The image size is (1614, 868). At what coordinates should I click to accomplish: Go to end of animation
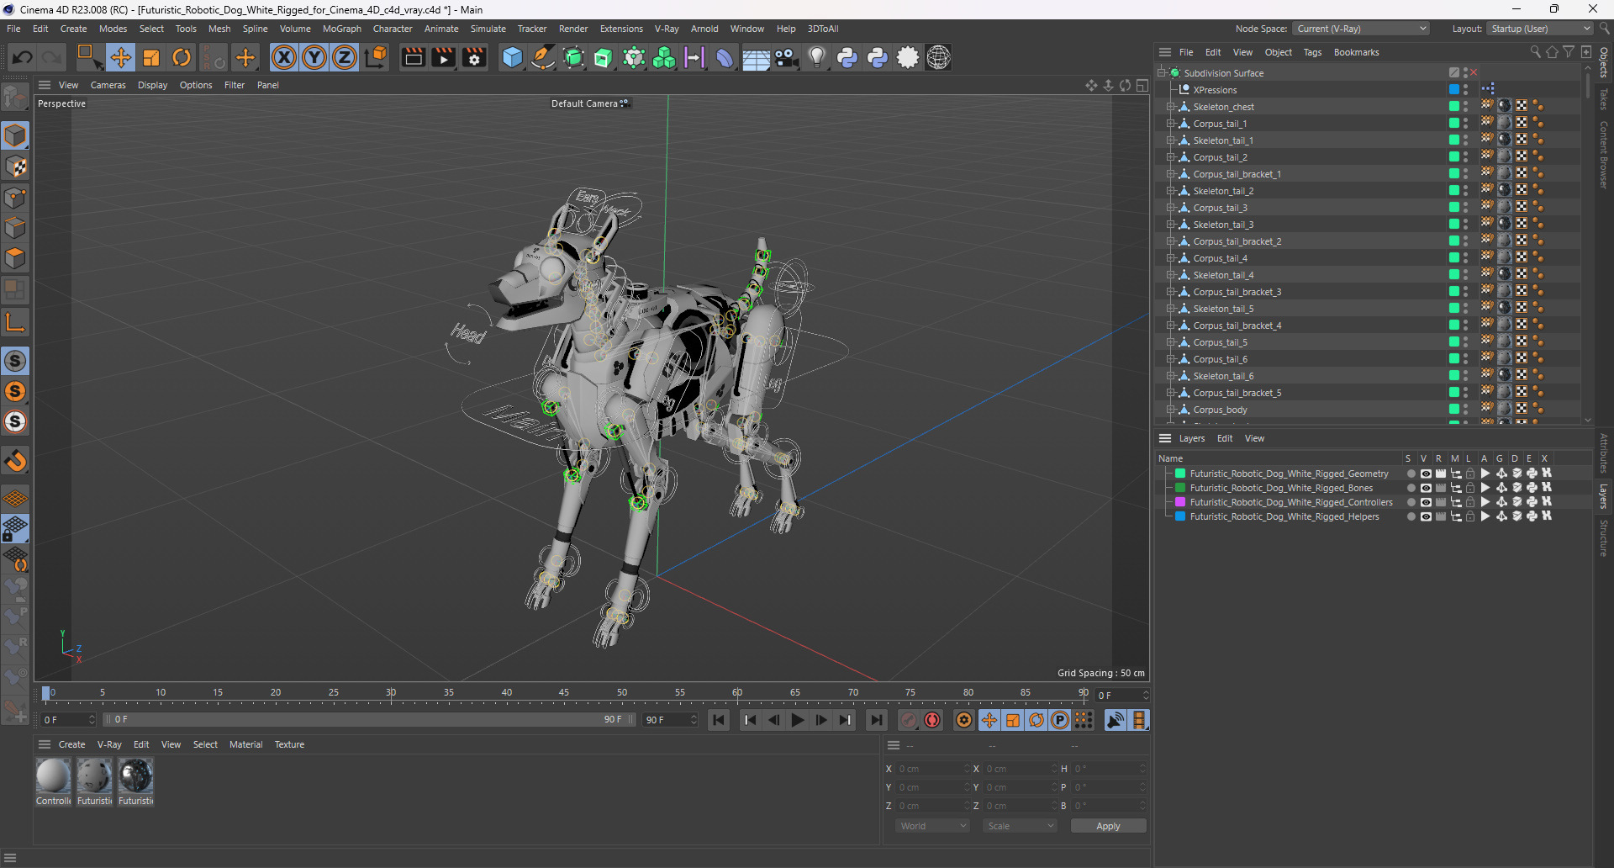point(876,720)
